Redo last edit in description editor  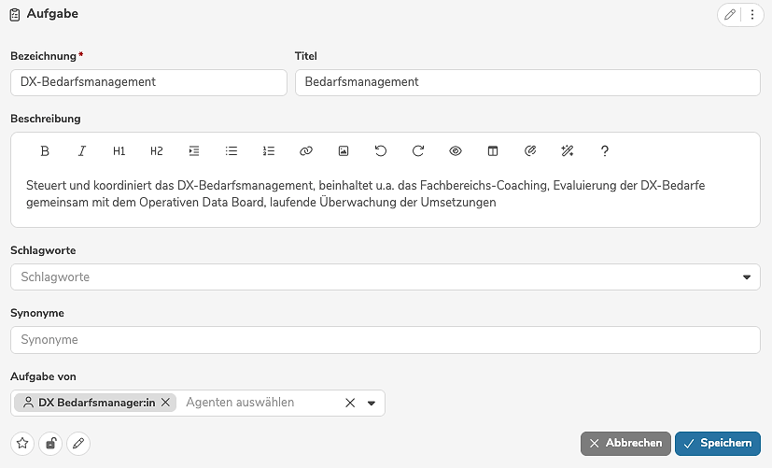coord(418,150)
